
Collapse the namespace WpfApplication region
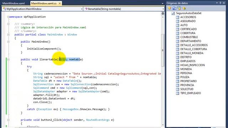[x=8, y=17]
